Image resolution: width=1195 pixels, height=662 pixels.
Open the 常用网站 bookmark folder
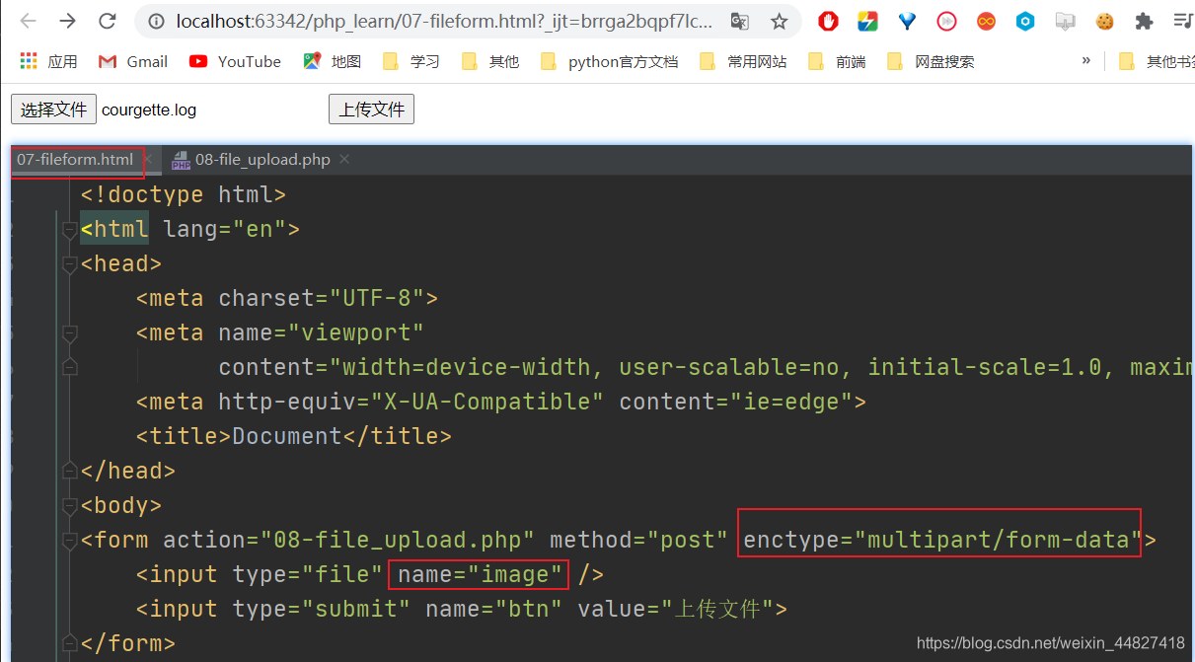click(x=743, y=61)
